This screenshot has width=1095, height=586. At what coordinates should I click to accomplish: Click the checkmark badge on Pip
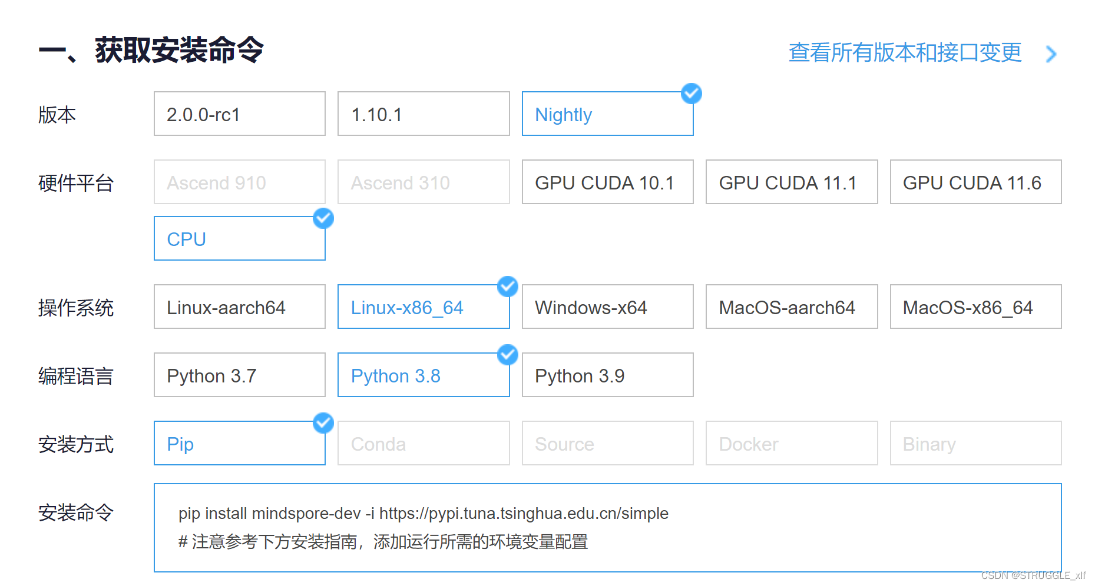pyautogui.click(x=323, y=423)
